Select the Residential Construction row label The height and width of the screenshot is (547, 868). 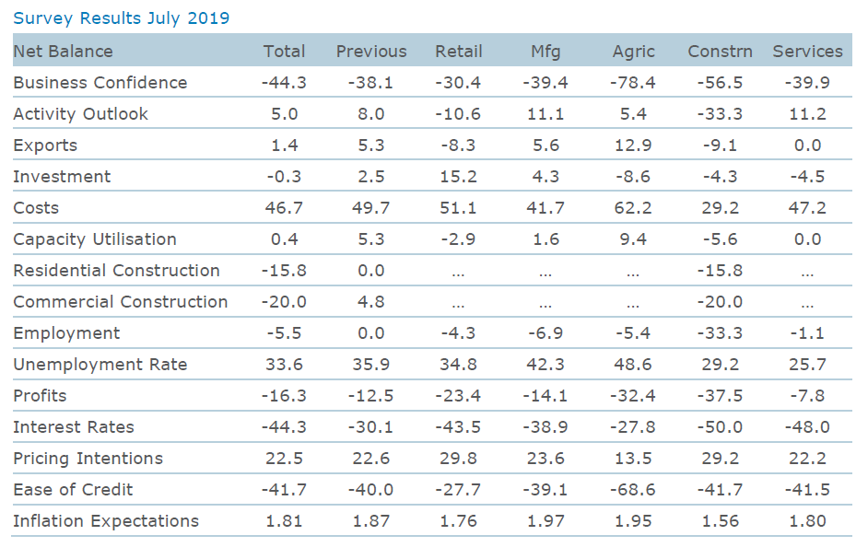(117, 271)
